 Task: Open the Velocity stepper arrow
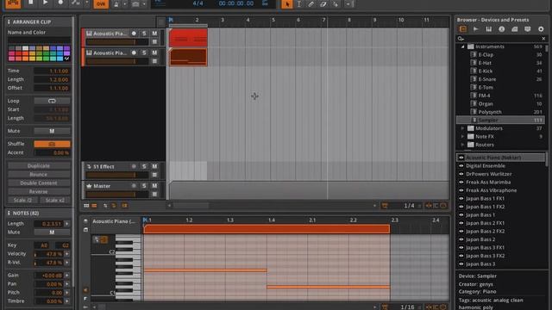pos(67,253)
